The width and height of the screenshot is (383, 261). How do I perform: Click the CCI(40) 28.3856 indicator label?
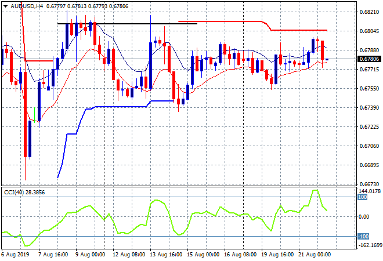[x=24, y=193]
